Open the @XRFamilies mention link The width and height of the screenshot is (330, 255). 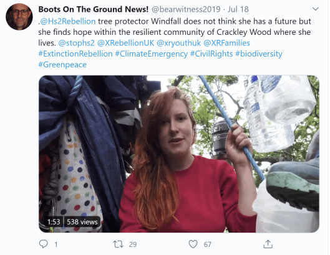[226, 43]
